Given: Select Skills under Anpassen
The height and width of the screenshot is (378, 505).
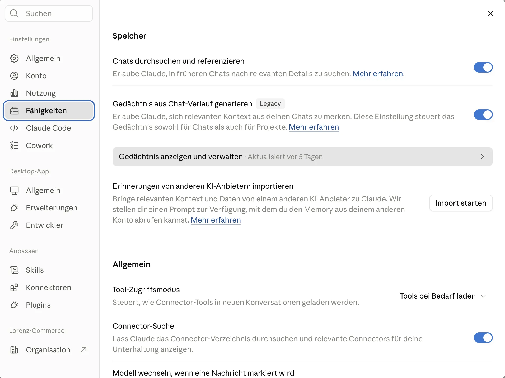Looking at the screenshot, I should tap(49, 270).
